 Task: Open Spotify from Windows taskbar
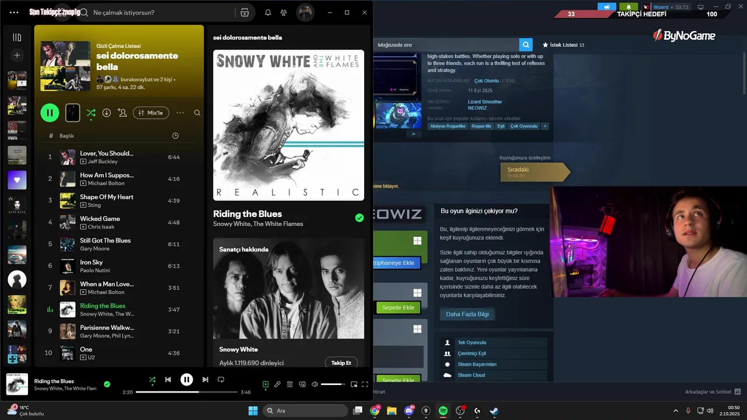tap(443, 411)
